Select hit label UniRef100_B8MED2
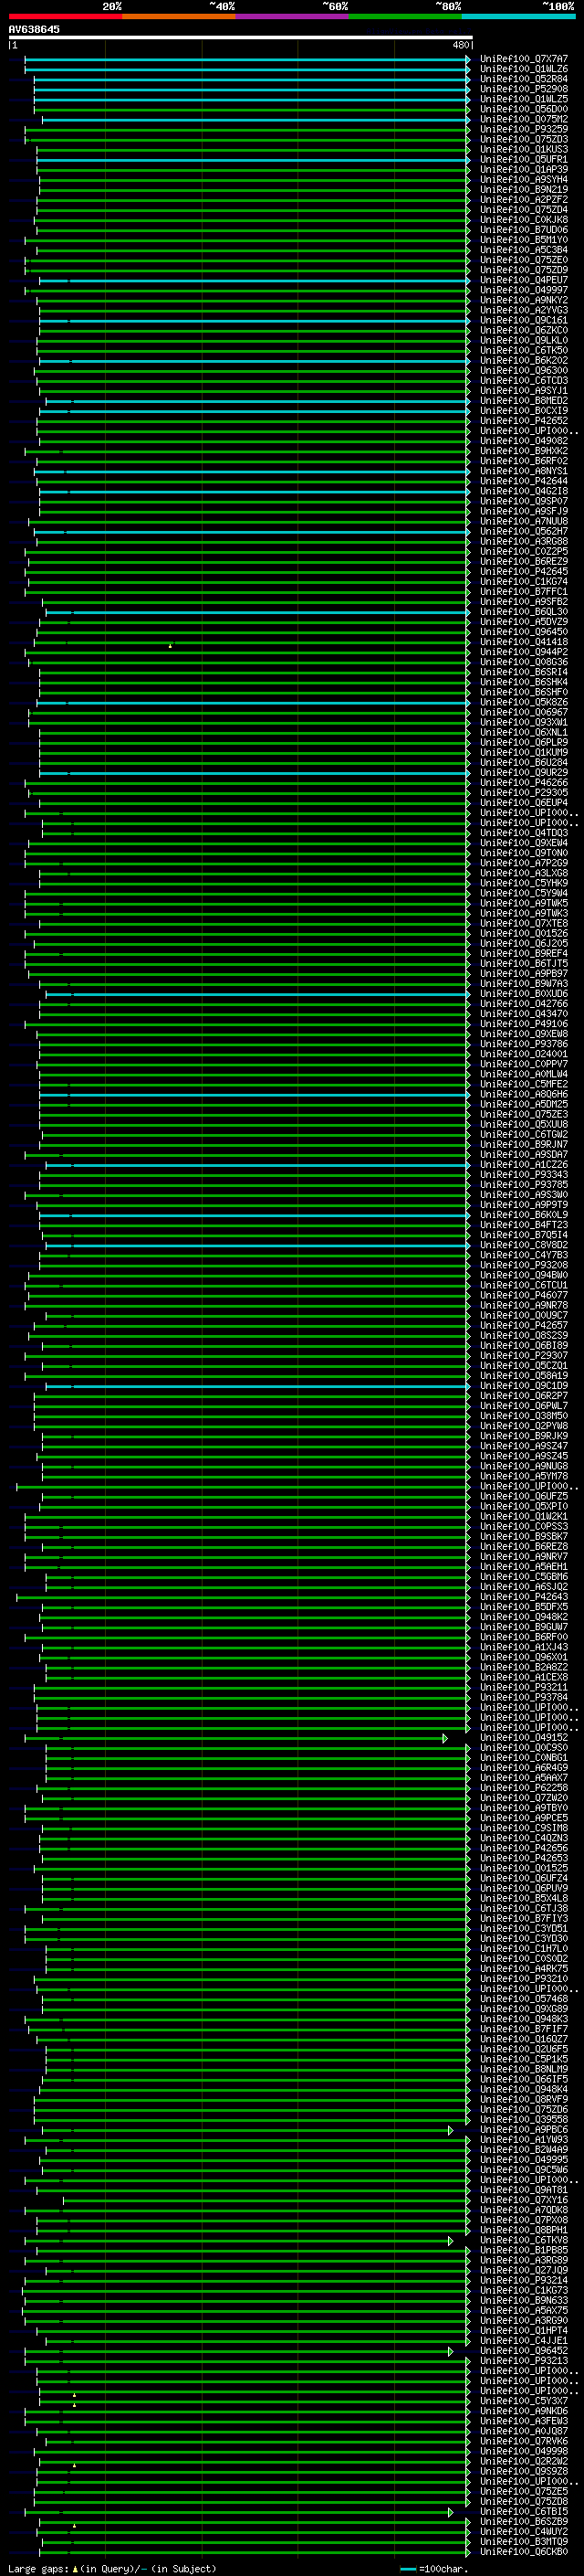The image size is (584, 2576). click(x=524, y=401)
